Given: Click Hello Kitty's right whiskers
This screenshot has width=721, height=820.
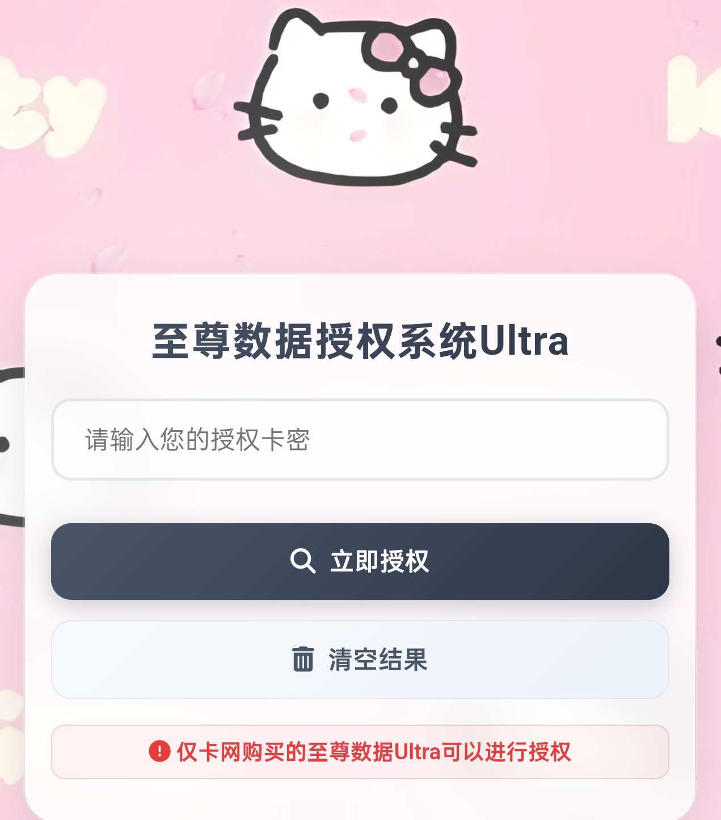Looking at the screenshot, I should coord(454,142).
